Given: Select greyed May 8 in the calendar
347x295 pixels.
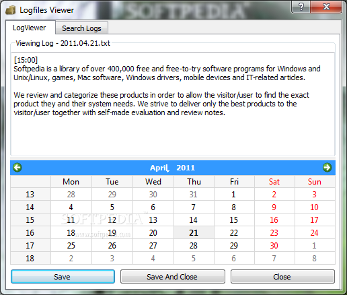Looking at the screenshot, I should point(315,258).
